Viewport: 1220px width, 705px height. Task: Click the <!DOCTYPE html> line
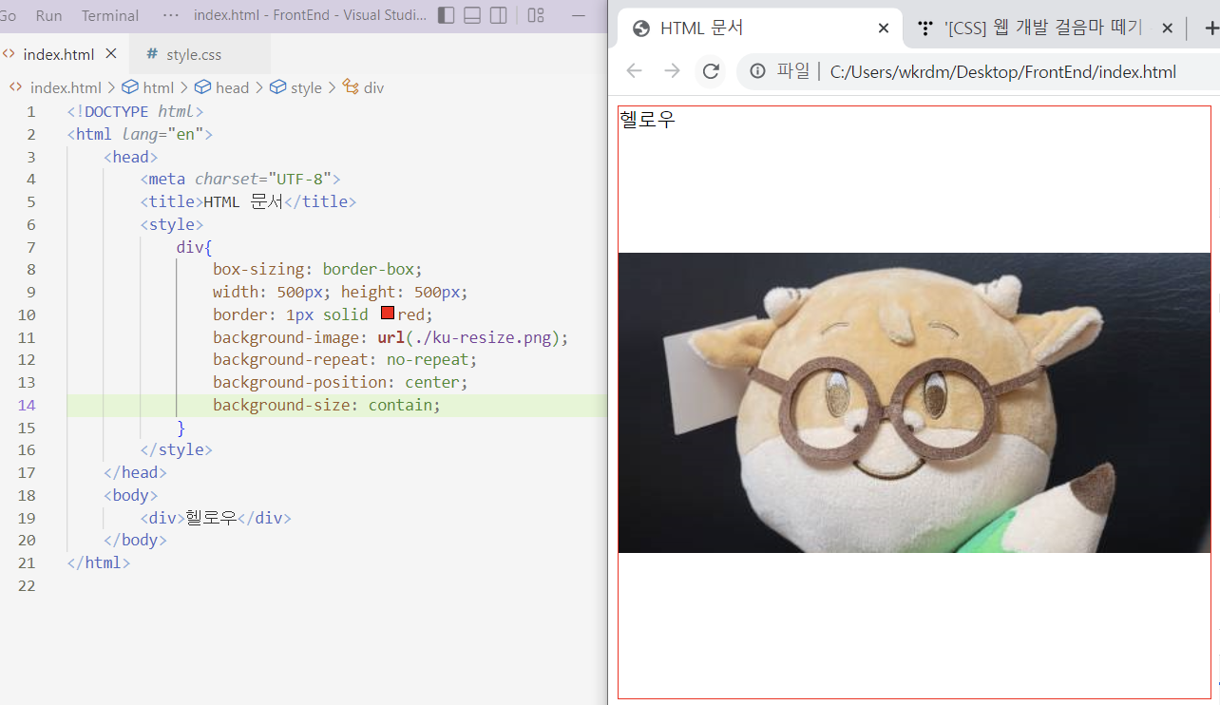pos(135,111)
